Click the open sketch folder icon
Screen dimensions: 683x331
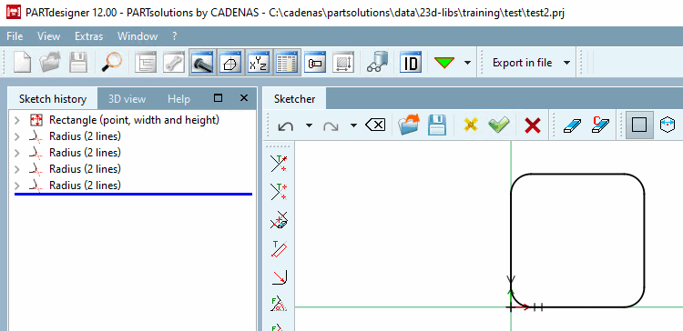point(409,125)
